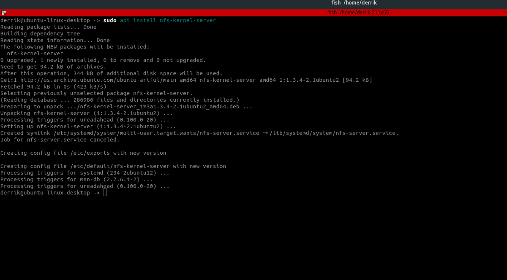Click 'Creating config file /etc/exports with new version'
Image resolution: width=507 pixels, height=280 pixels.
pos(84,153)
